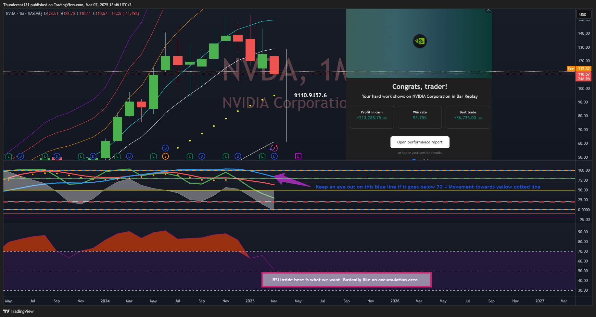596x317 pixels.
Task: Click the magenta upcoming earnings E marker
Action: coord(298,156)
